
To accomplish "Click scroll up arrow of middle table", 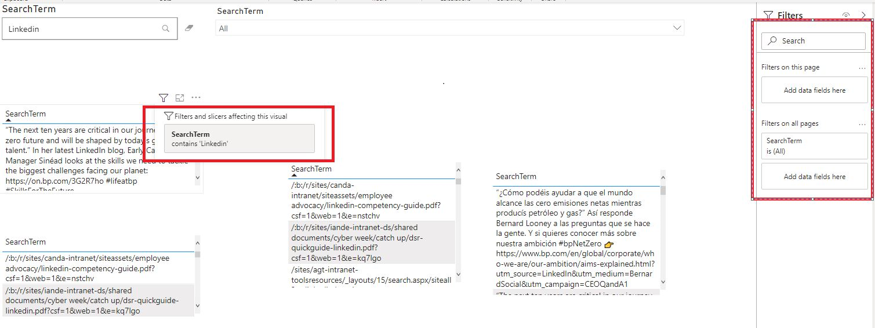I will pos(459,170).
